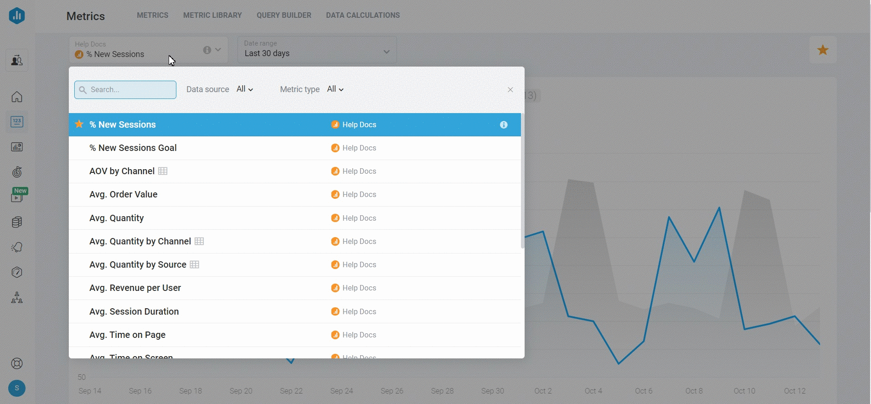Click the metric list scrollbar

[522, 182]
